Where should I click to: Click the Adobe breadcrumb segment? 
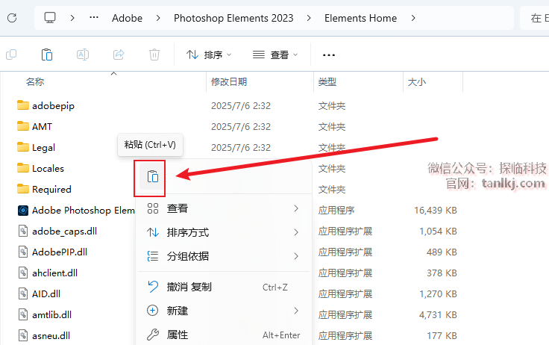point(127,18)
